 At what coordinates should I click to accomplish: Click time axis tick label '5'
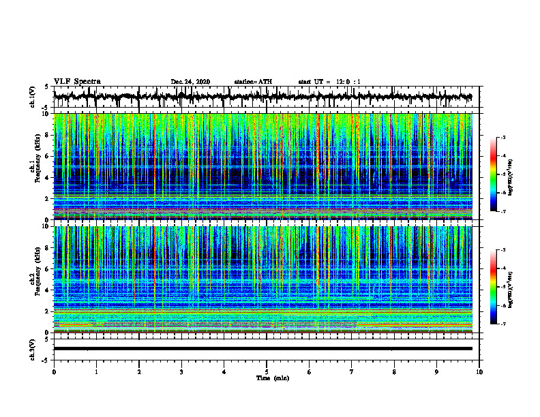267,372
